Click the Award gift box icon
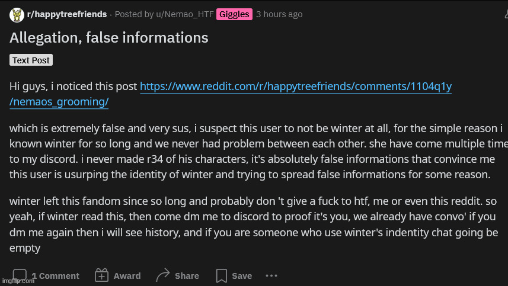 101,275
